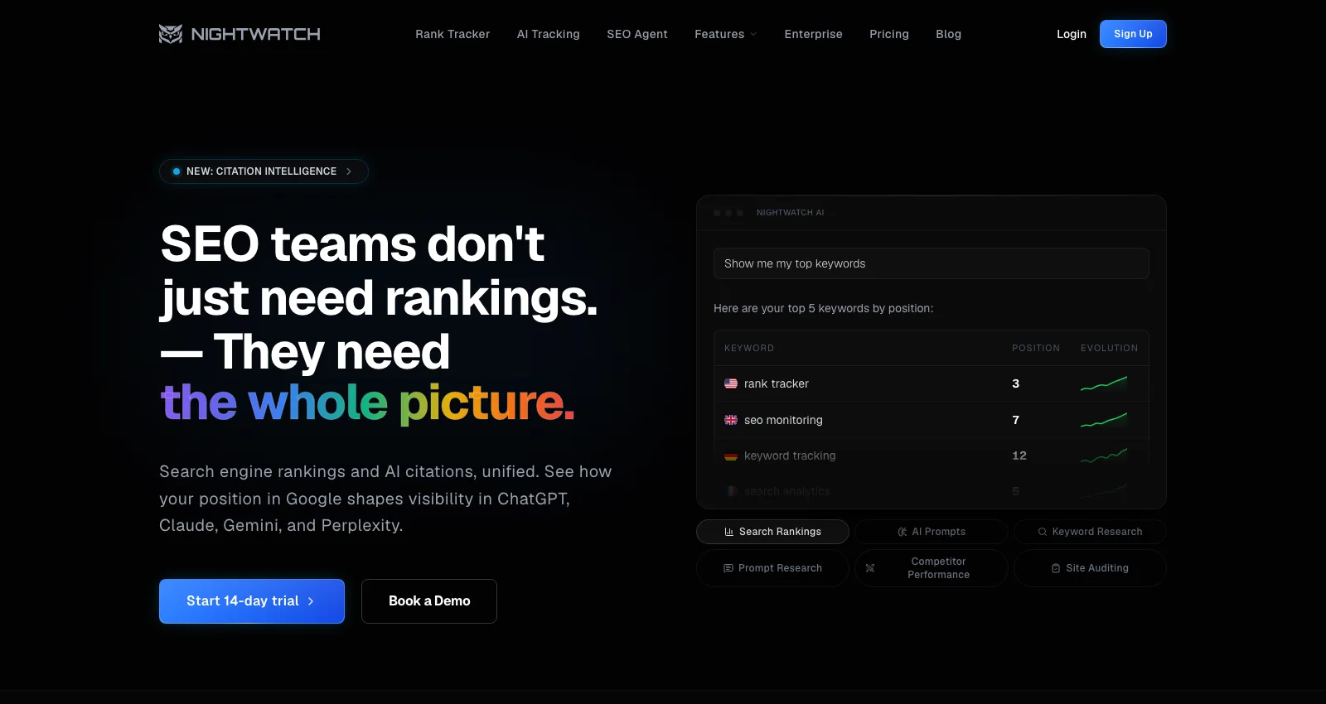Click the Nightwatch owl logo icon

pyautogui.click(x=171, y=34)
